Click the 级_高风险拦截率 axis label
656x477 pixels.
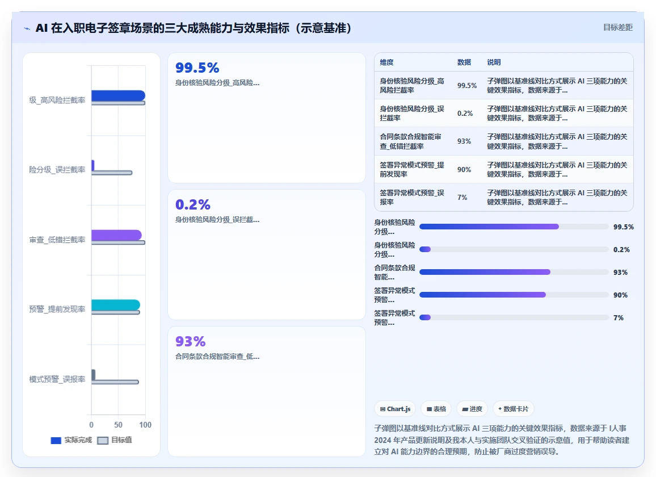pos(57,100)
